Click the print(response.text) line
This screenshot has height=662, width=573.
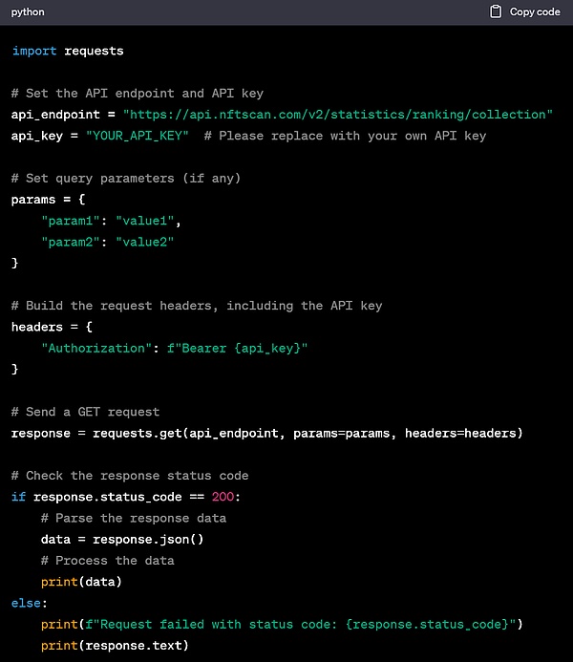click(x=115, y=646)
